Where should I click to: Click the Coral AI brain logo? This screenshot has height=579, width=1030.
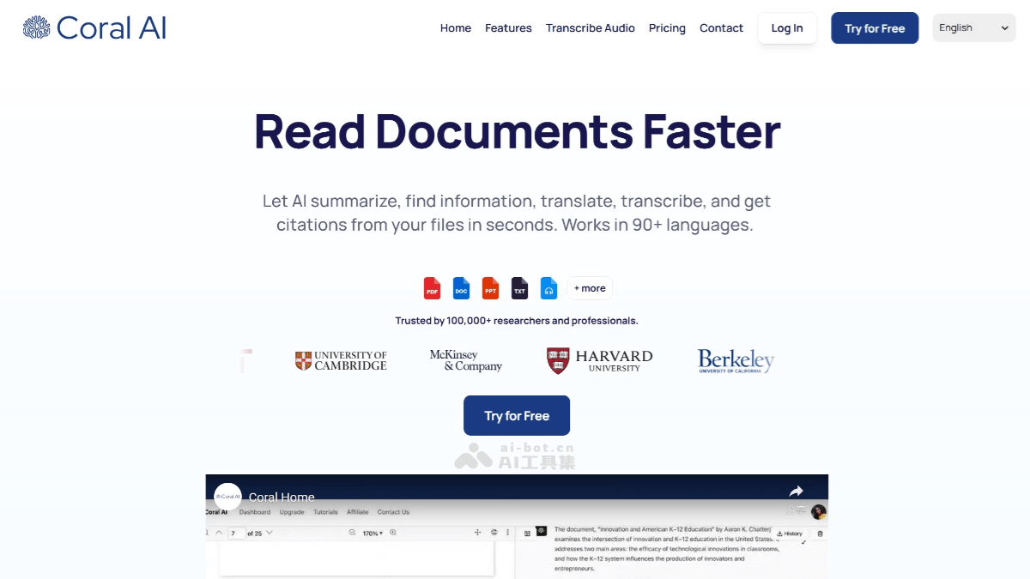coord(36,28)
